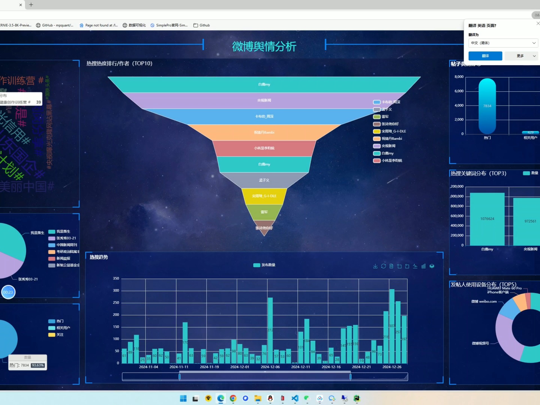This screenshot has width=540, height=405.
Task: Open PyCharm from the taskbar
Action: [x=357, y=398]
